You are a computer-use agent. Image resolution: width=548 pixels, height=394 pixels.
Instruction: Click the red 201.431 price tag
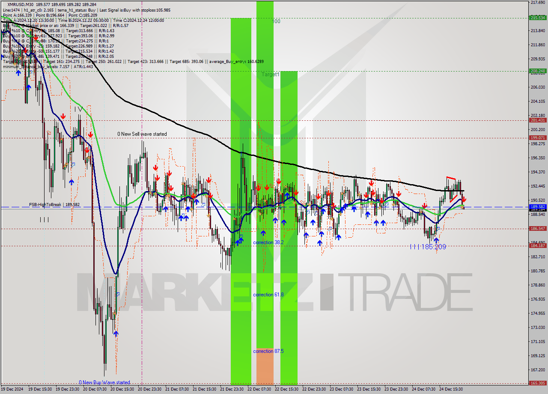(538, 120)
